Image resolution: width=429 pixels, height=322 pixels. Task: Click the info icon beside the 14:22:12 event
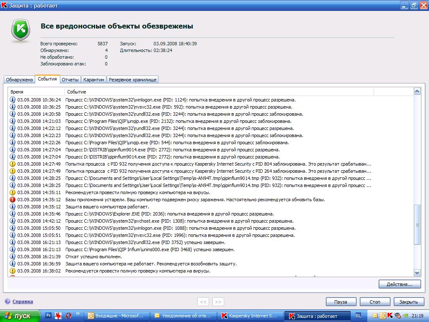[x=12, y=128]
